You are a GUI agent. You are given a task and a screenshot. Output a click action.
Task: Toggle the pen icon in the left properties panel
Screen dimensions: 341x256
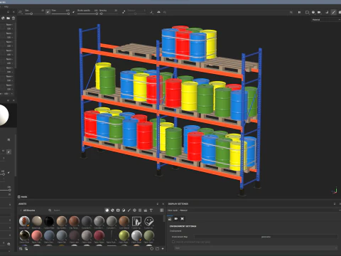[9, 151]
